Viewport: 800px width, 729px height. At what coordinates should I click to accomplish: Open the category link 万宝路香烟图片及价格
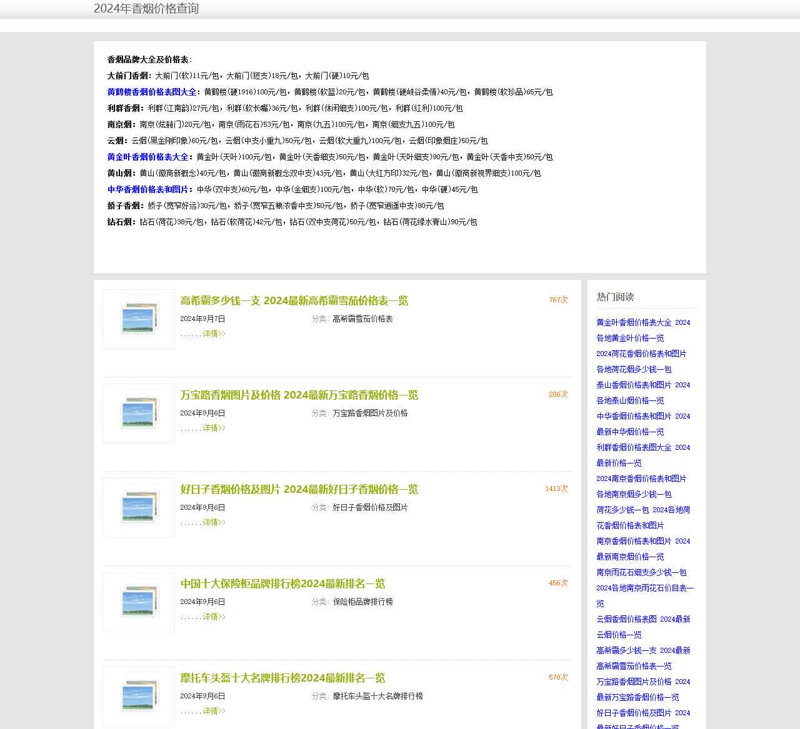pos(370,413)
